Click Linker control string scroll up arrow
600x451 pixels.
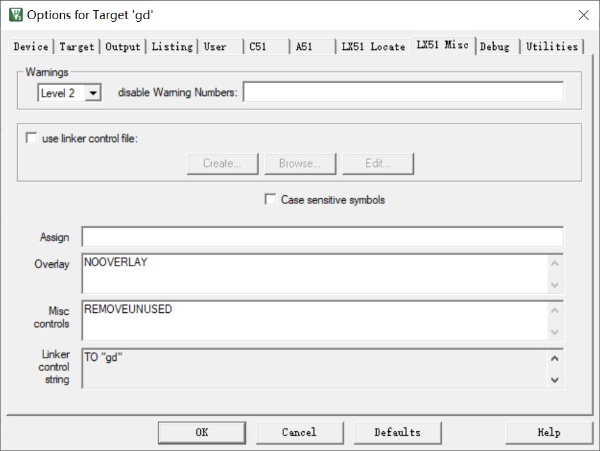[x=555, y=358]
